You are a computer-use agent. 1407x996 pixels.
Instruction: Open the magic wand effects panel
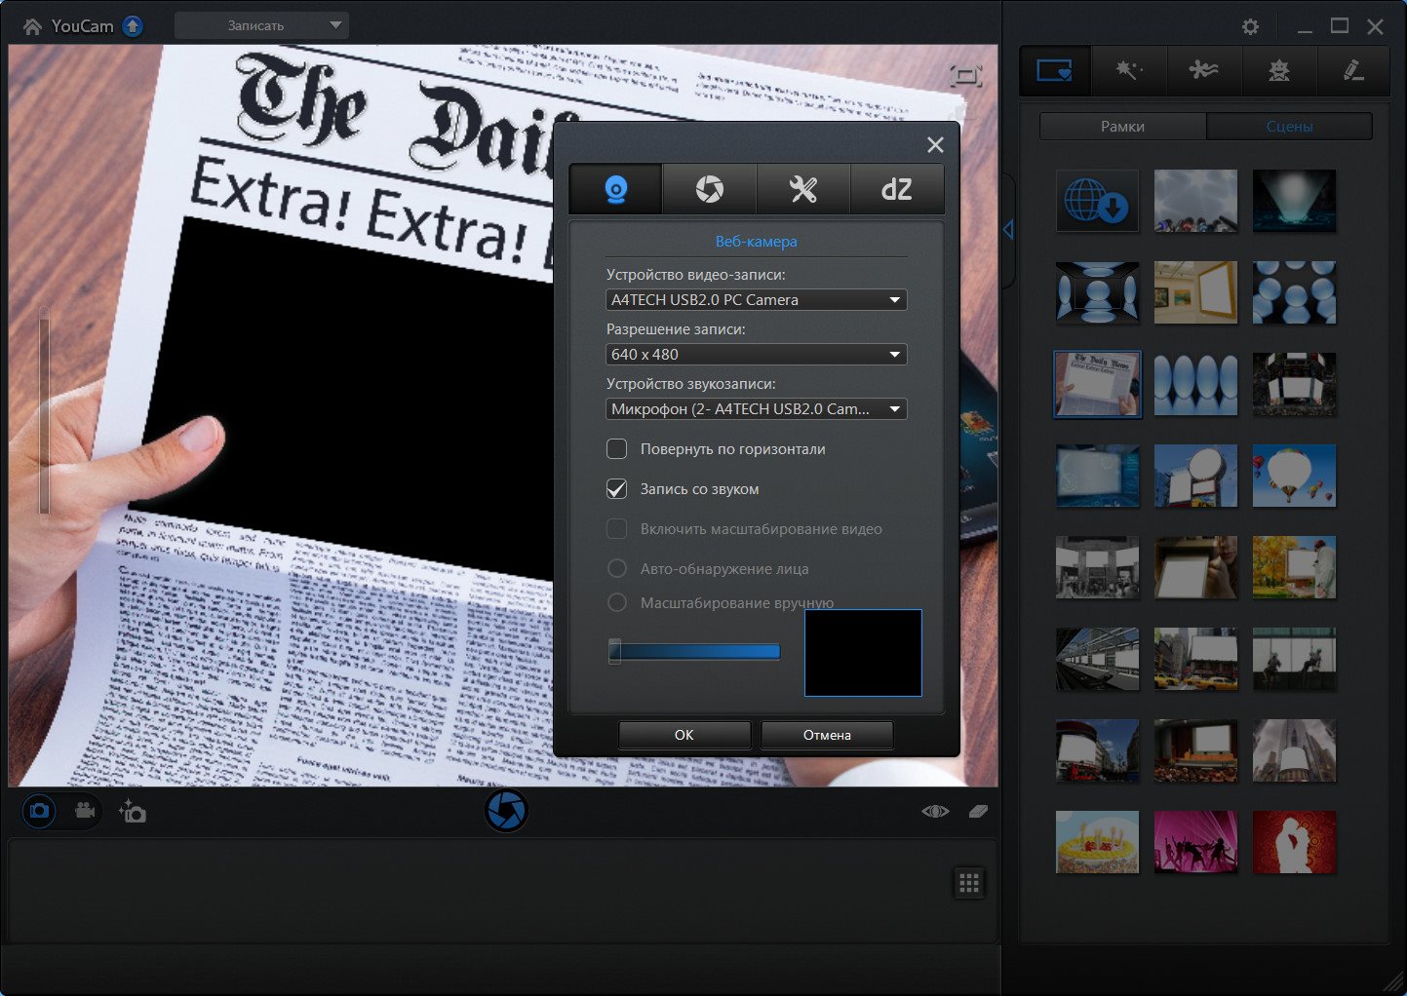click(x=1129, y=70)
